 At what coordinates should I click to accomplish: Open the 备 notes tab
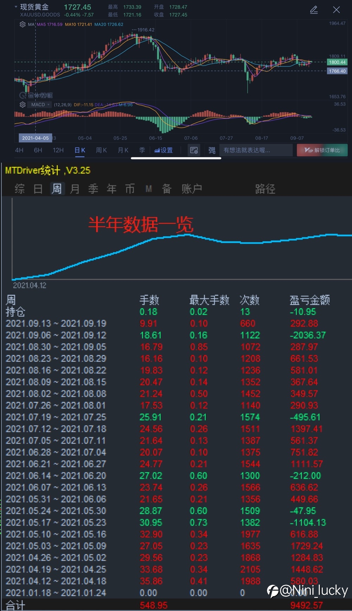point(166,189)
